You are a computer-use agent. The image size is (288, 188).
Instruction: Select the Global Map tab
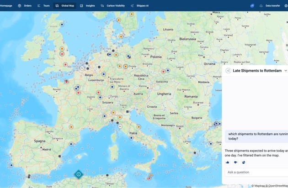[65, 5]
